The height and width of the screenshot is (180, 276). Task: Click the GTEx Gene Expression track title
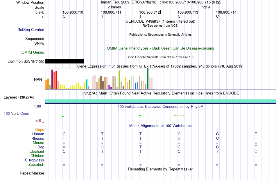160,66
